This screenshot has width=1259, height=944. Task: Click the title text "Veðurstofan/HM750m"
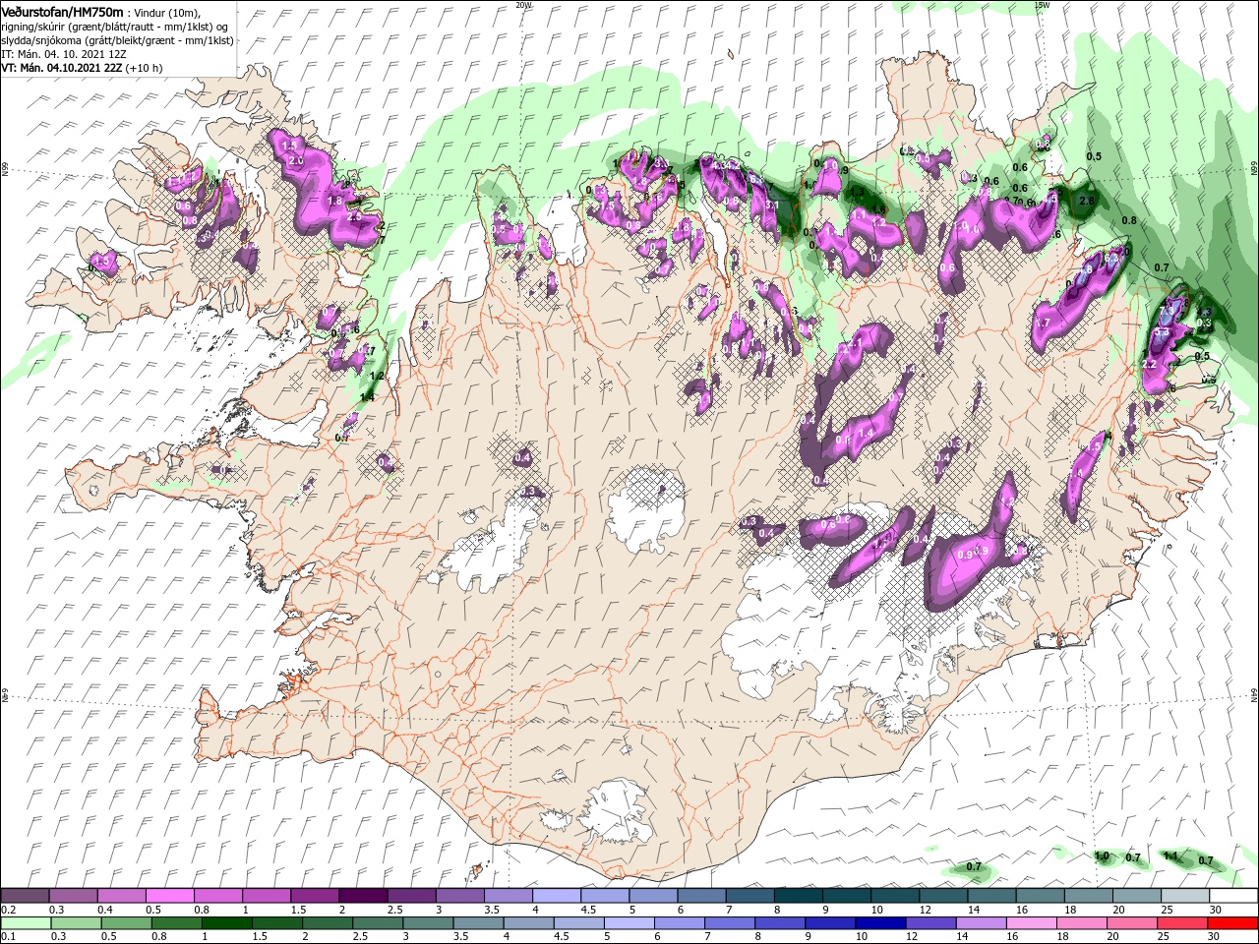click(x=62, y=11)
